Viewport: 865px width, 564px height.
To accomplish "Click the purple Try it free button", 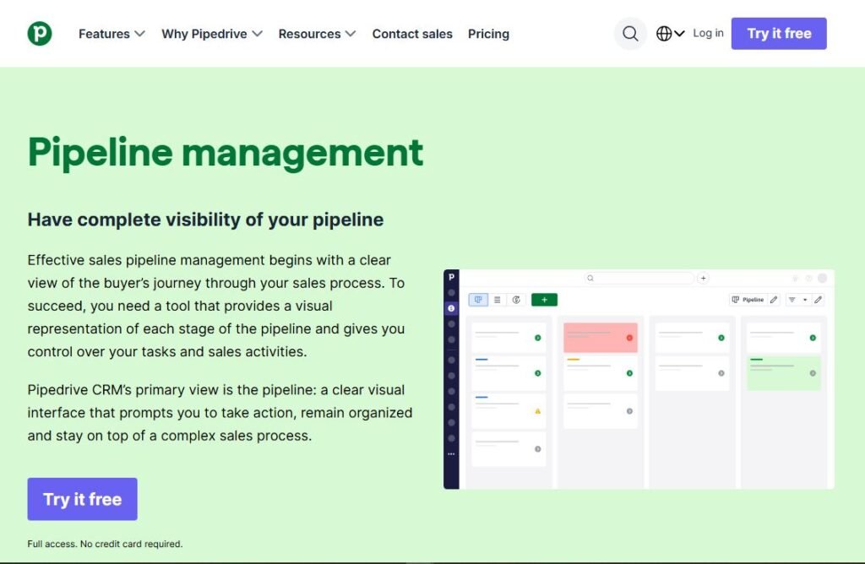I will tap(779, 33).
